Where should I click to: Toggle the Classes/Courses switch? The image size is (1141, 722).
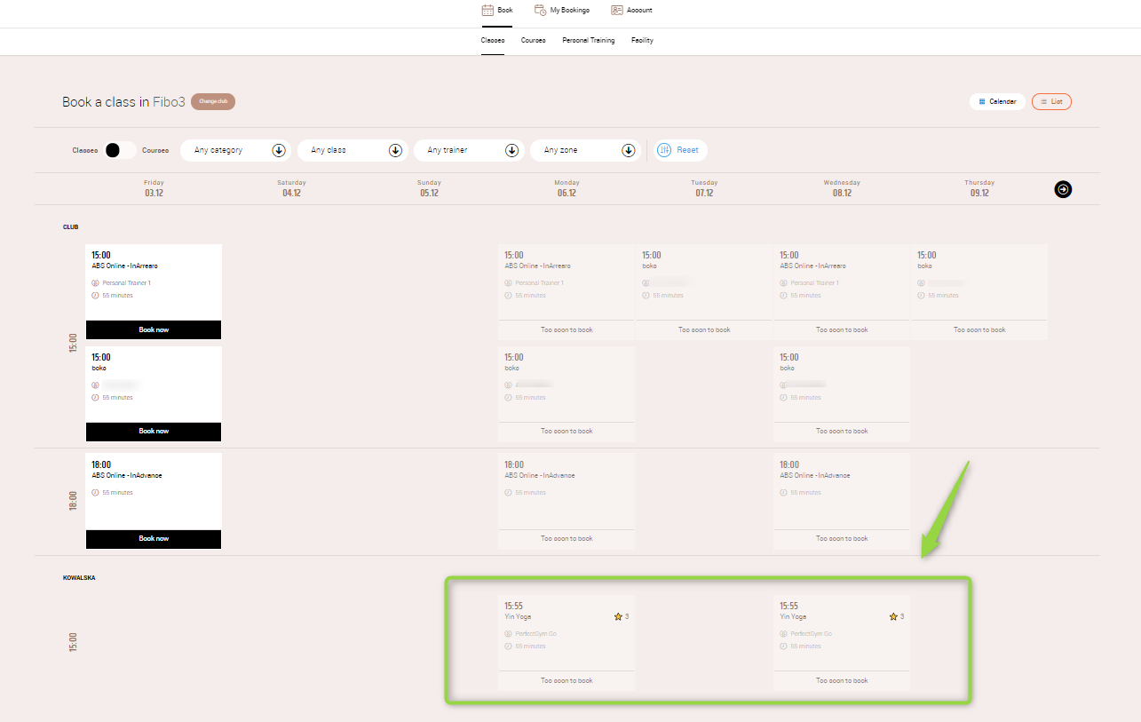click(x=120, y=150)
